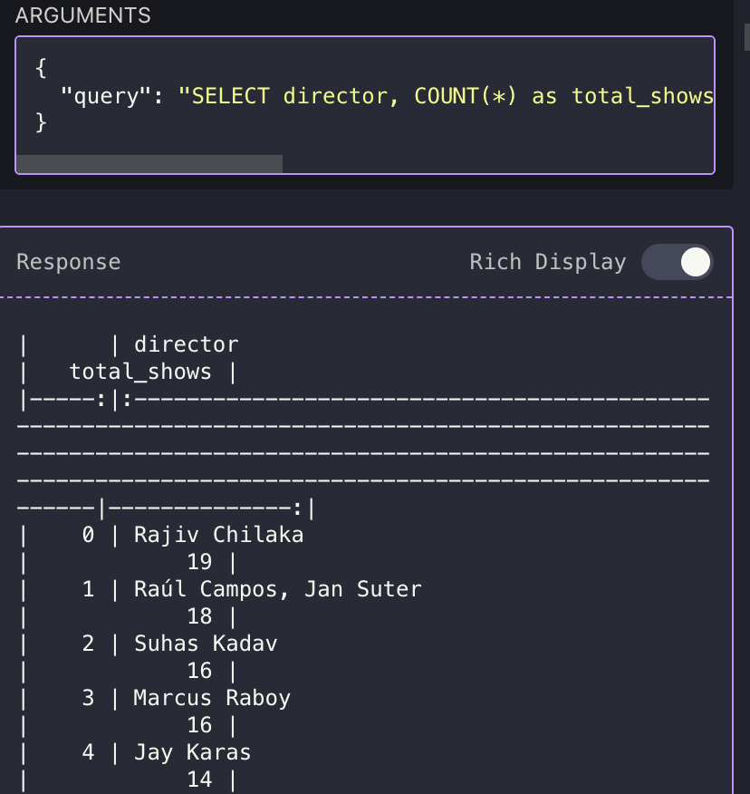Click the Rich Display label text

point(547,263)
